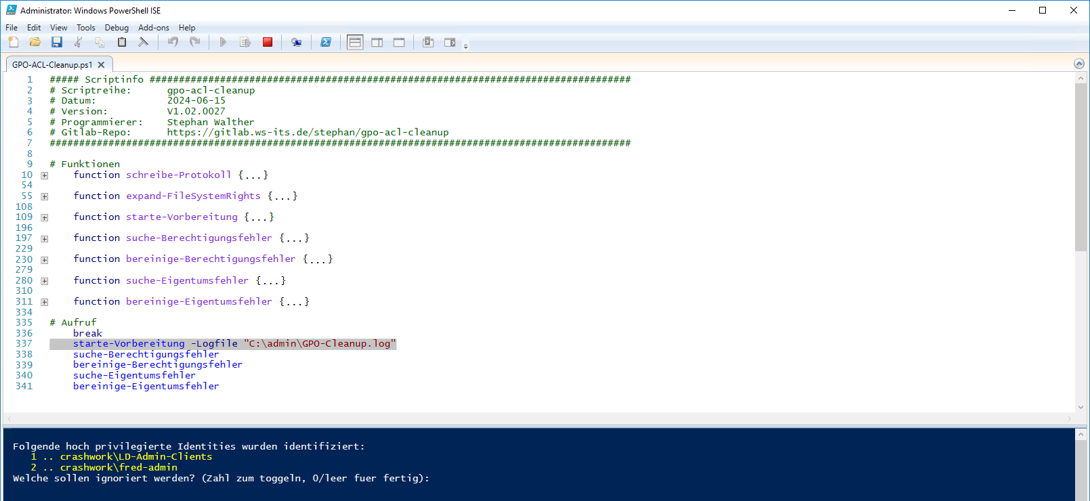Expand function bereinige-Berechtigungsfehler

(x=45, y=260)
